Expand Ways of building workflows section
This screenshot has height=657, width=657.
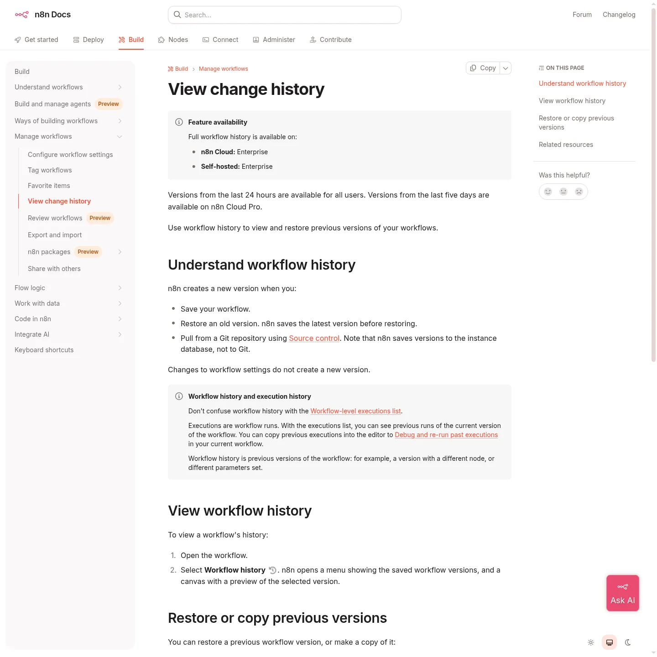point(120,121)
